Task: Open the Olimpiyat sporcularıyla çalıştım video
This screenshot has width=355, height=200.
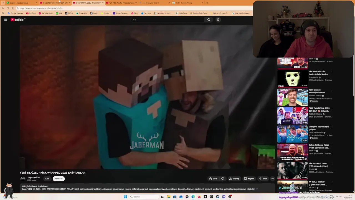Action: (x=293, y=134)
